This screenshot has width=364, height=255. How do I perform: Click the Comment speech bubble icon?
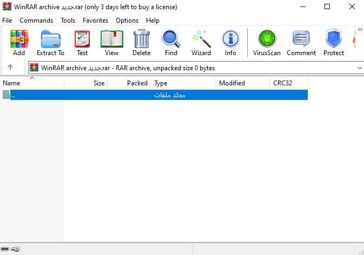(301, 39)
